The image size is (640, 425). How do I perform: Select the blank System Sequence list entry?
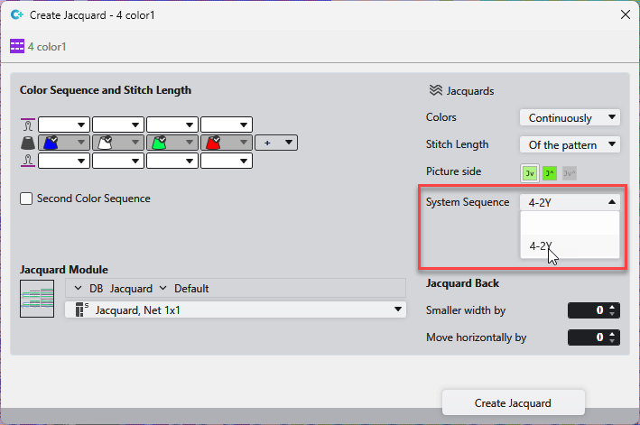570,224
